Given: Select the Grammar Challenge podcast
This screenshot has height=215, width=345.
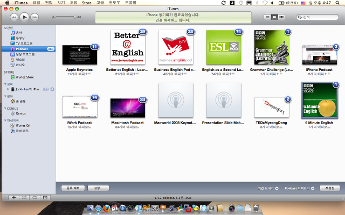Looking at the screenshot, I should point(272,47).
